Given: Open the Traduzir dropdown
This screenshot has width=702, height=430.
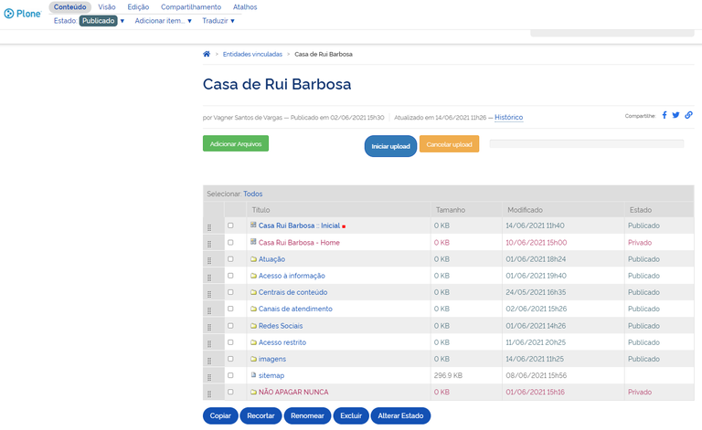Looking at the screenshot, I should (x=218, y=21).
